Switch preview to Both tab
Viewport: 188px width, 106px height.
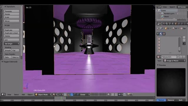pyautogui.click(x=181, y=100)
